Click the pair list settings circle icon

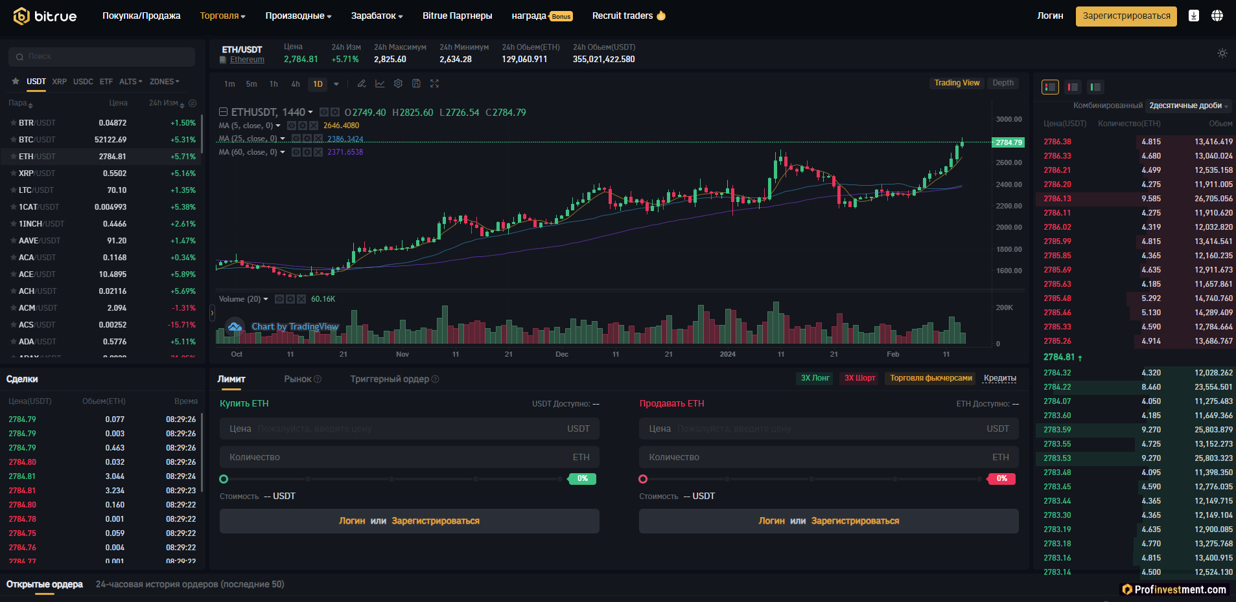192,104
